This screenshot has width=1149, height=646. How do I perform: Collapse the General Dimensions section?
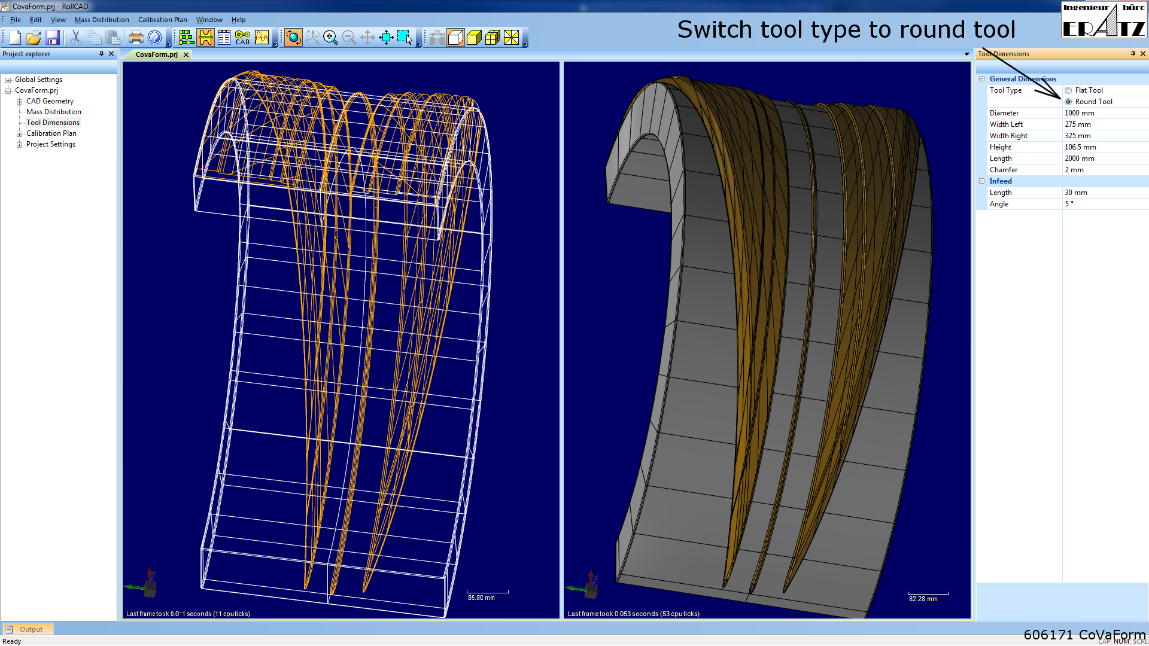981,79
